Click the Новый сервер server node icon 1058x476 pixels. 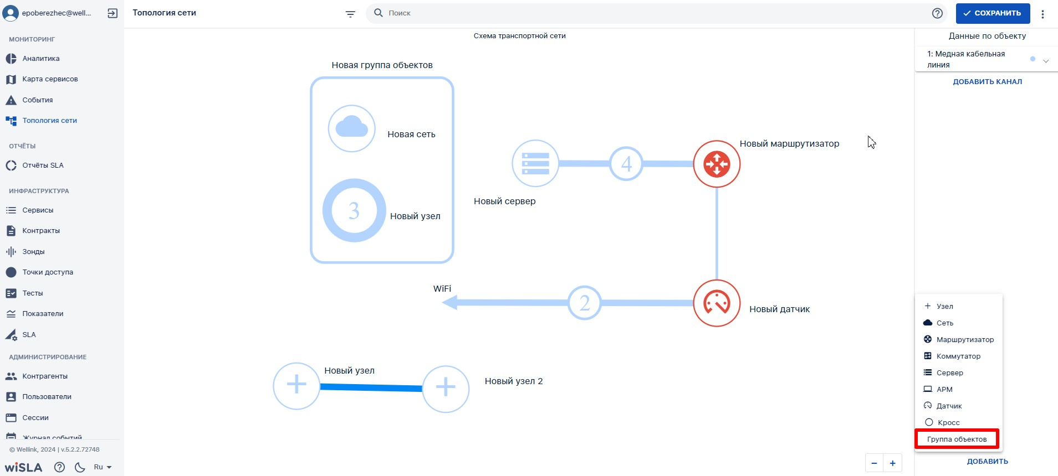535,163
